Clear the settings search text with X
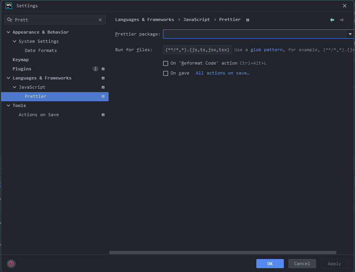The height and width of the screenshot is (272, 355). pos(100,20)
